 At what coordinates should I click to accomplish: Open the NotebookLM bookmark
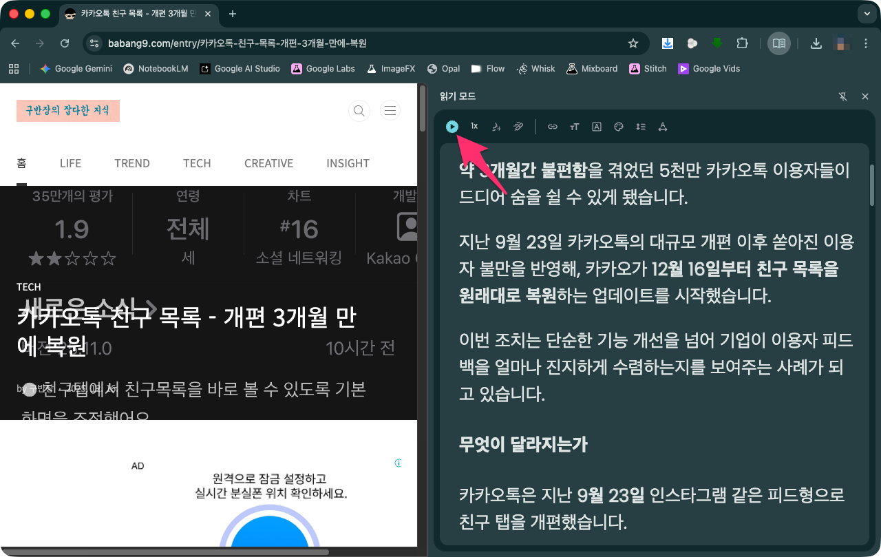[156, 69]
